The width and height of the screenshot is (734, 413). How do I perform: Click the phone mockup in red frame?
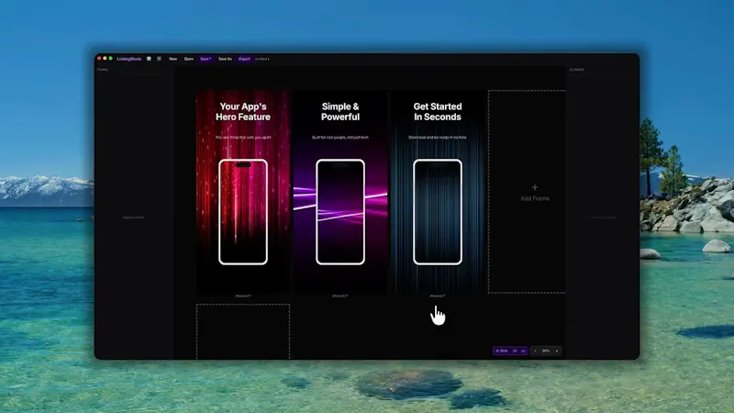tap(243, 212)
